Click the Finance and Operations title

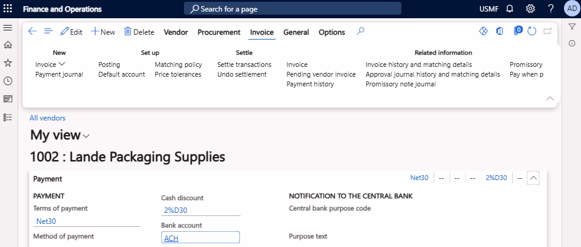(x=62, y=9)
